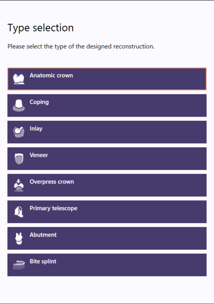This screenshot has width=214, height=304.
Task: Click the Veneer shell icon
Action: click(x=19, y=158)
